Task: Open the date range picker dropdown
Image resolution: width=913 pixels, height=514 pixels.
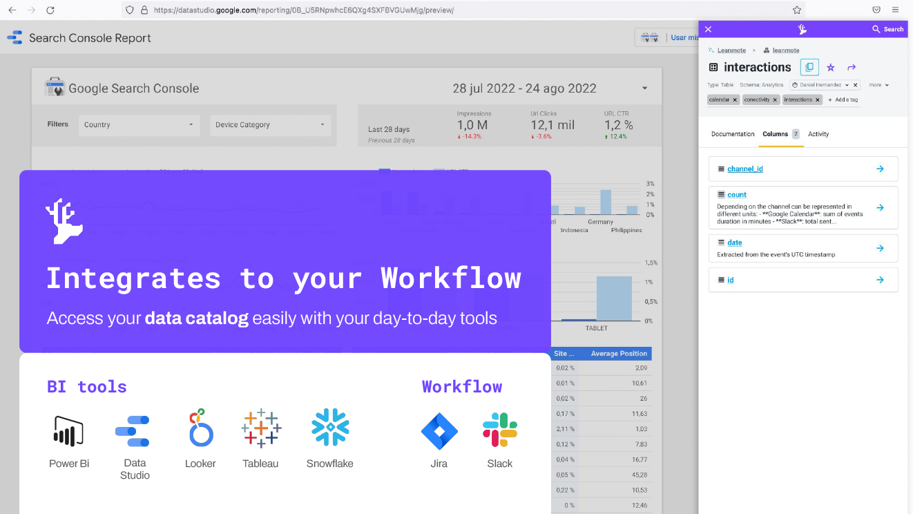Action: [644, 88]
